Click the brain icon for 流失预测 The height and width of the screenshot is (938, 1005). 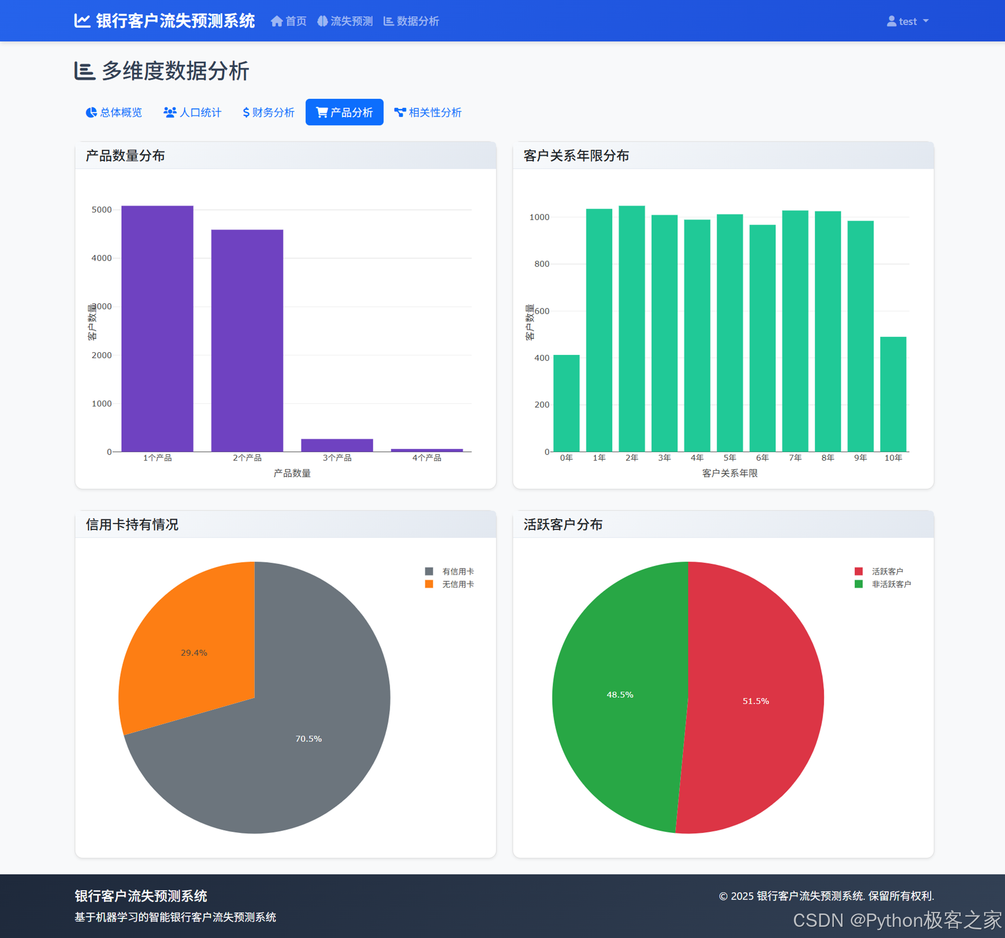(x=322, y=21)
